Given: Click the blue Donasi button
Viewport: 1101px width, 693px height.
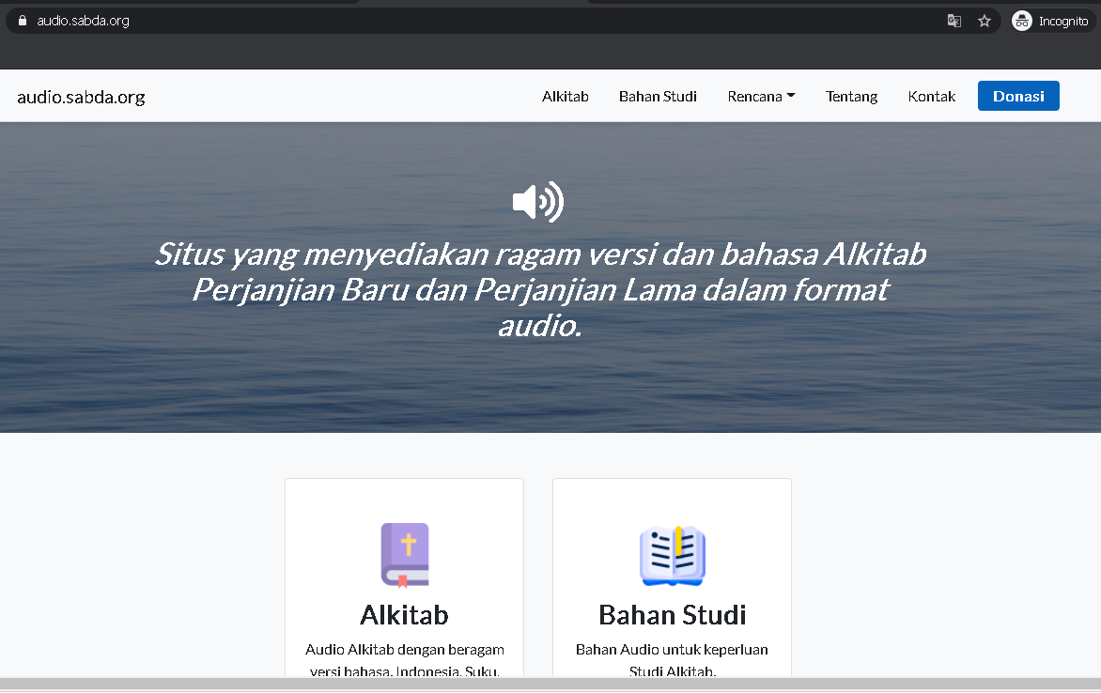Looking at the screenshot, I should tap(1018, 96).
